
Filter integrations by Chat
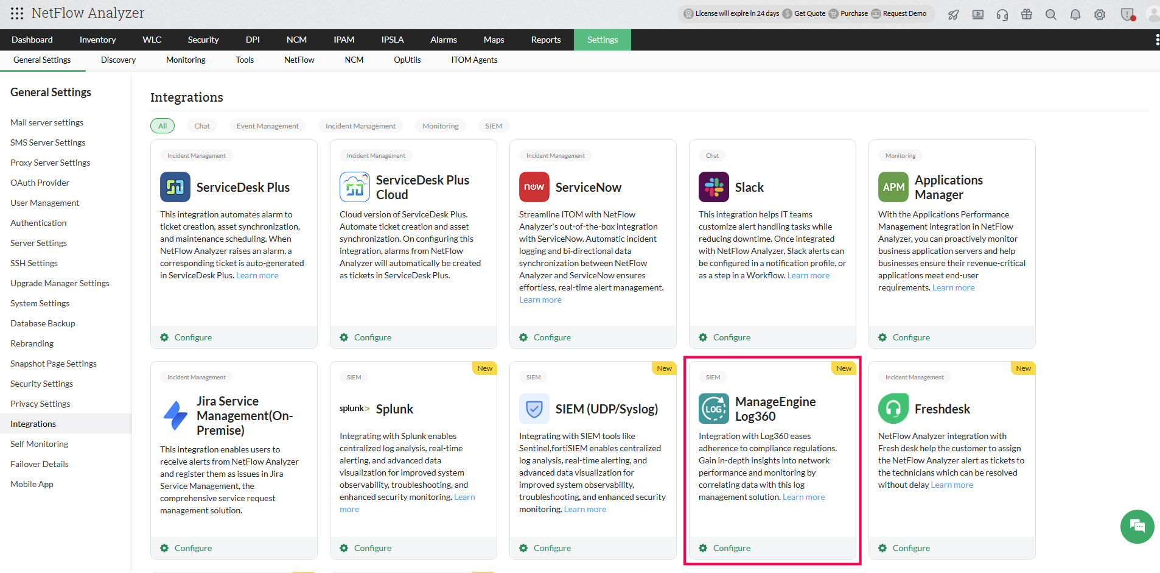(202, 126)
